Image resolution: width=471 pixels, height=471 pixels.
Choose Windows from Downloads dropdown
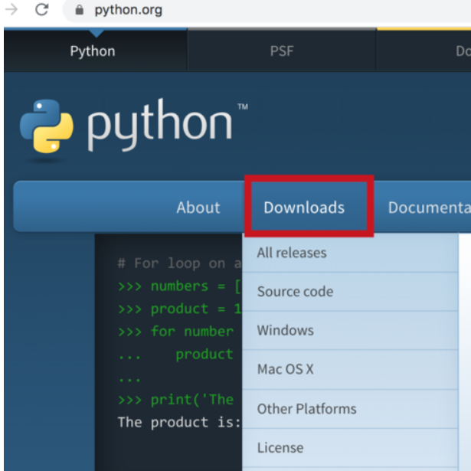[350, 330]
